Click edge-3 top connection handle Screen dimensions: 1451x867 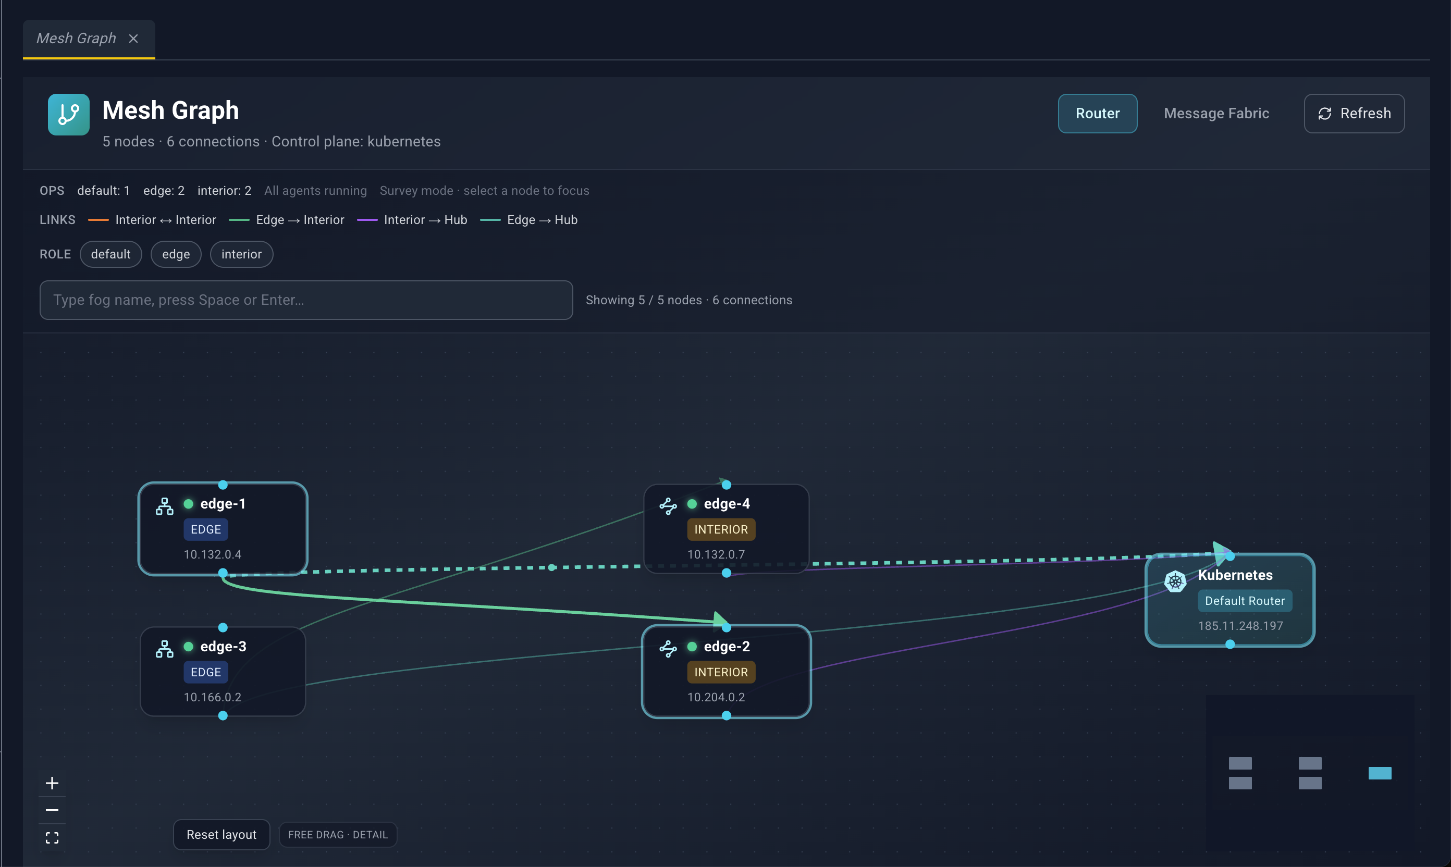tap(223, 627)
